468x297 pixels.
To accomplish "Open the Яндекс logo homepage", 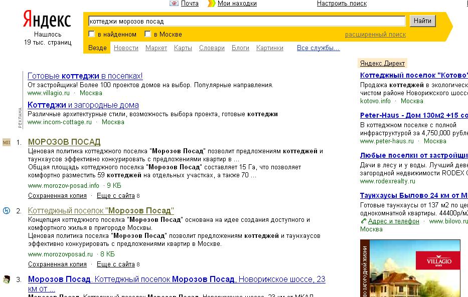I will click(47, 20).
